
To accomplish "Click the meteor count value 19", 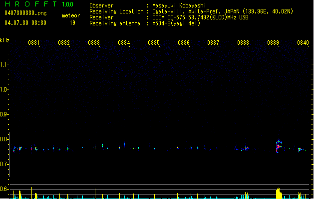I will [x=72, y=23].
